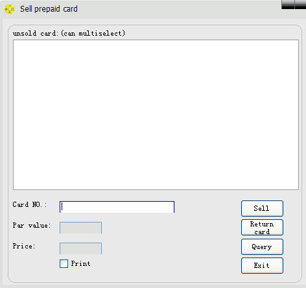Image resolution: width=306 pixels, height=288 pixels.
Task: Click the Sell button
Action: (x=262, y=208)
